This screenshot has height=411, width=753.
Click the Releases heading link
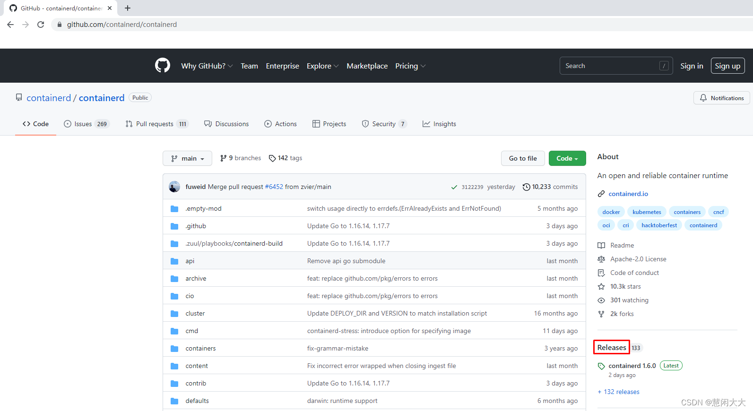tap(612, 347)
